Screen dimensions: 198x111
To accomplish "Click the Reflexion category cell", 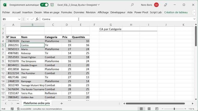I will click(53, 93).
